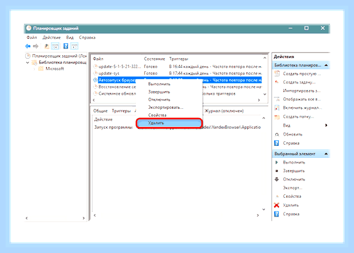Click the Up one level toolbar icon
This screenshot has height=253, width=354.
[47, 46]
